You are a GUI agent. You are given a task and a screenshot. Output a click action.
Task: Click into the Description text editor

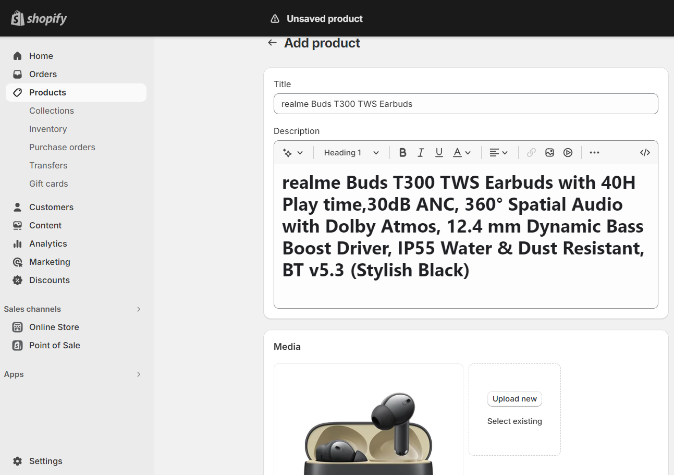click(x=465, y=236)
